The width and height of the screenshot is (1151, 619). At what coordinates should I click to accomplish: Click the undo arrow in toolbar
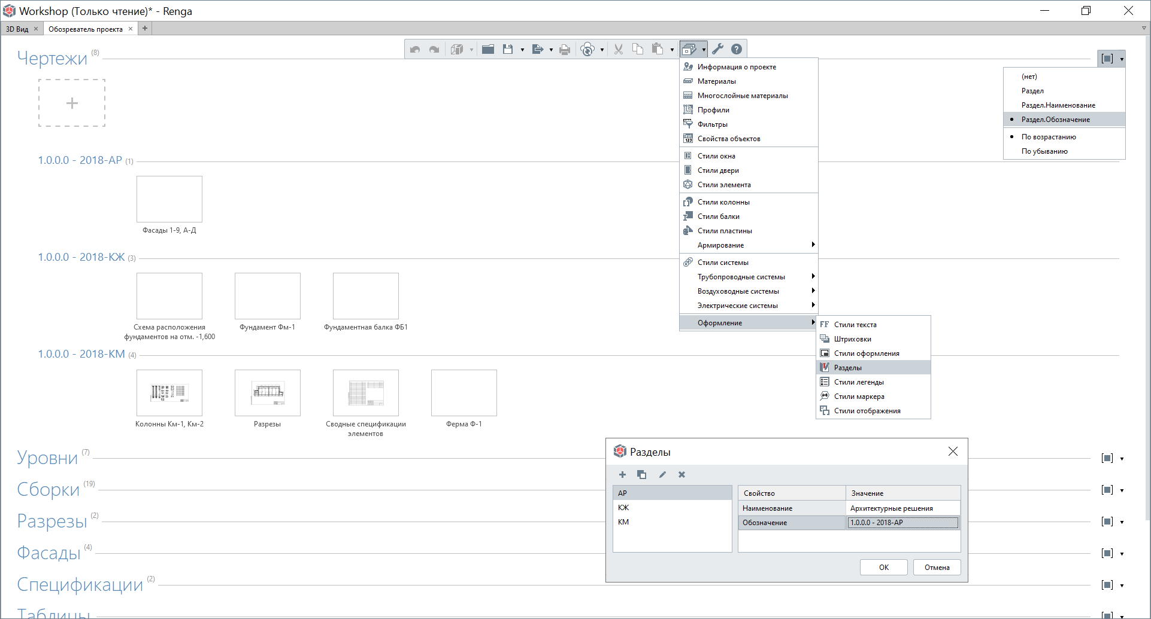click(x=415, y=50)
